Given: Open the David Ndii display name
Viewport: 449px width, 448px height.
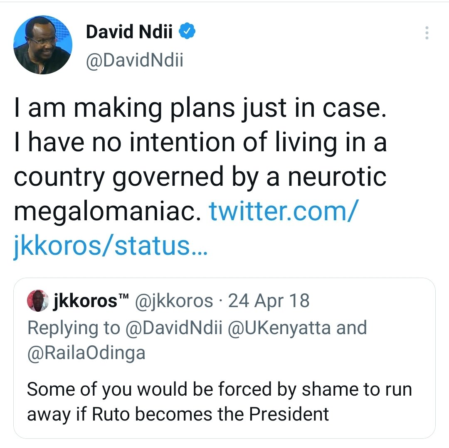Looking at the screenshot, I should (x=129, y=32).
